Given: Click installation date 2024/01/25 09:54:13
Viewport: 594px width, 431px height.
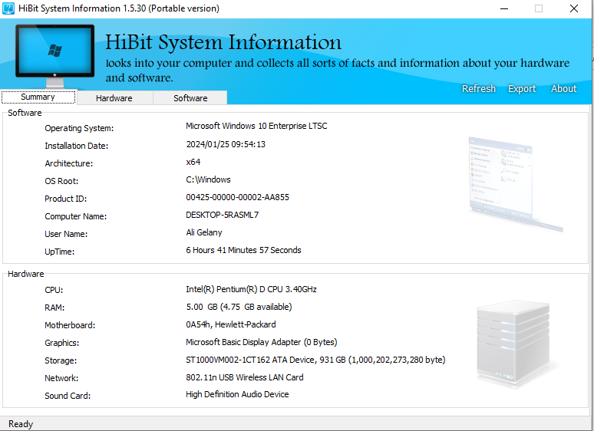Looking at the screenshot, I should [x=226, y=144].
